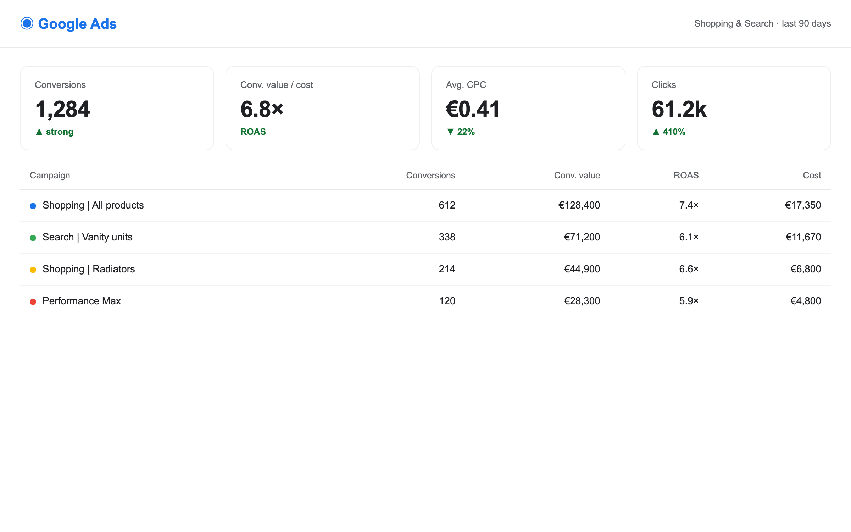Select the Conv. value / cost card
The image size is (851, 532).
pos(323,108)
